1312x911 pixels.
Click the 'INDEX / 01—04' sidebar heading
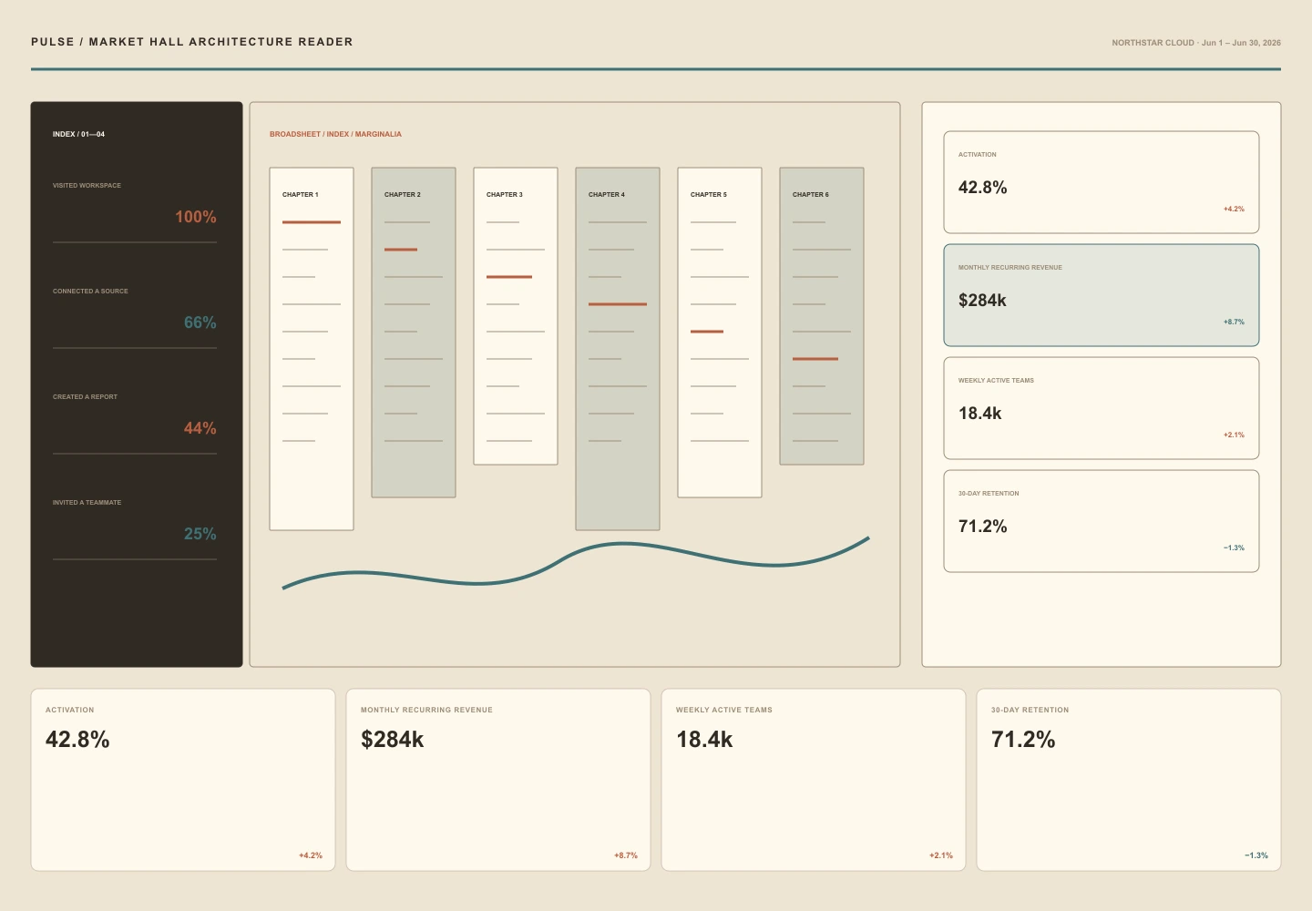78,134
